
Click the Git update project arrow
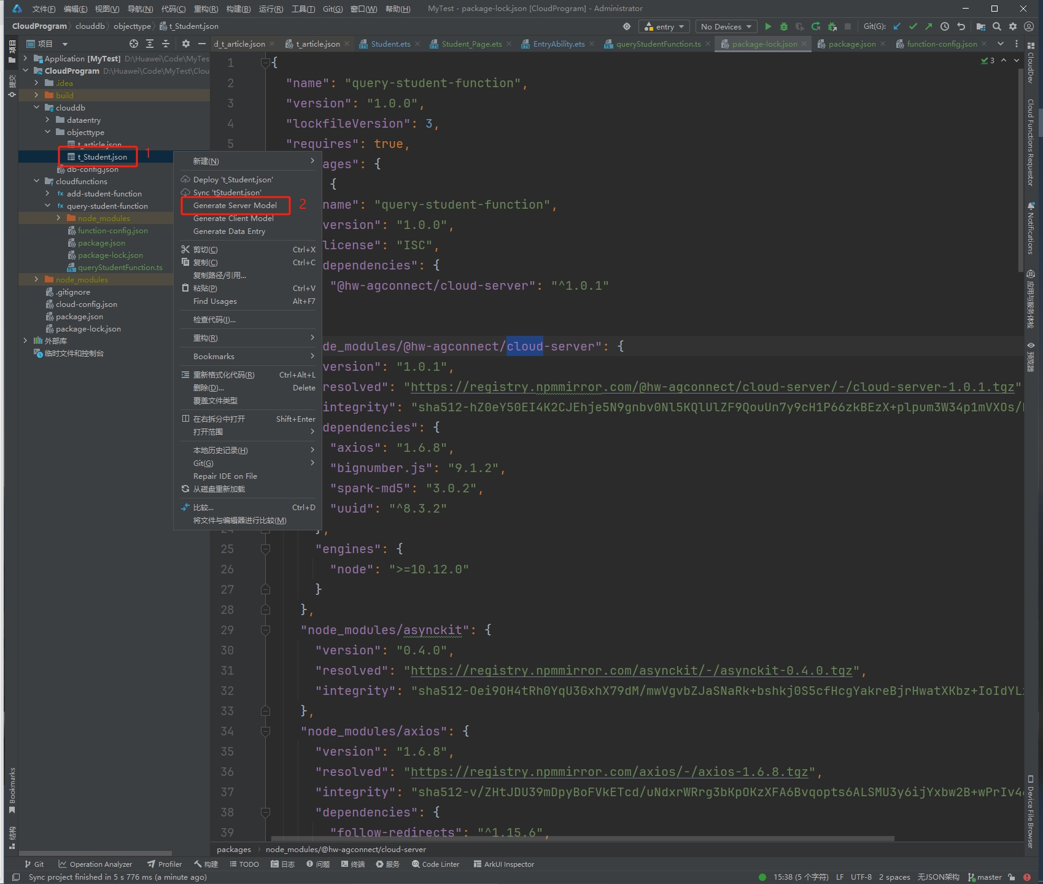[x=897, y=26]
